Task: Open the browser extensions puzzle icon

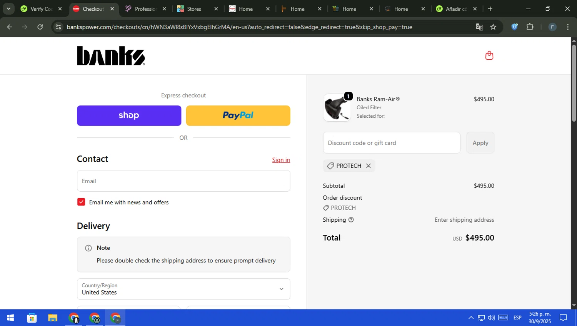Action: [x=530, y=27]
